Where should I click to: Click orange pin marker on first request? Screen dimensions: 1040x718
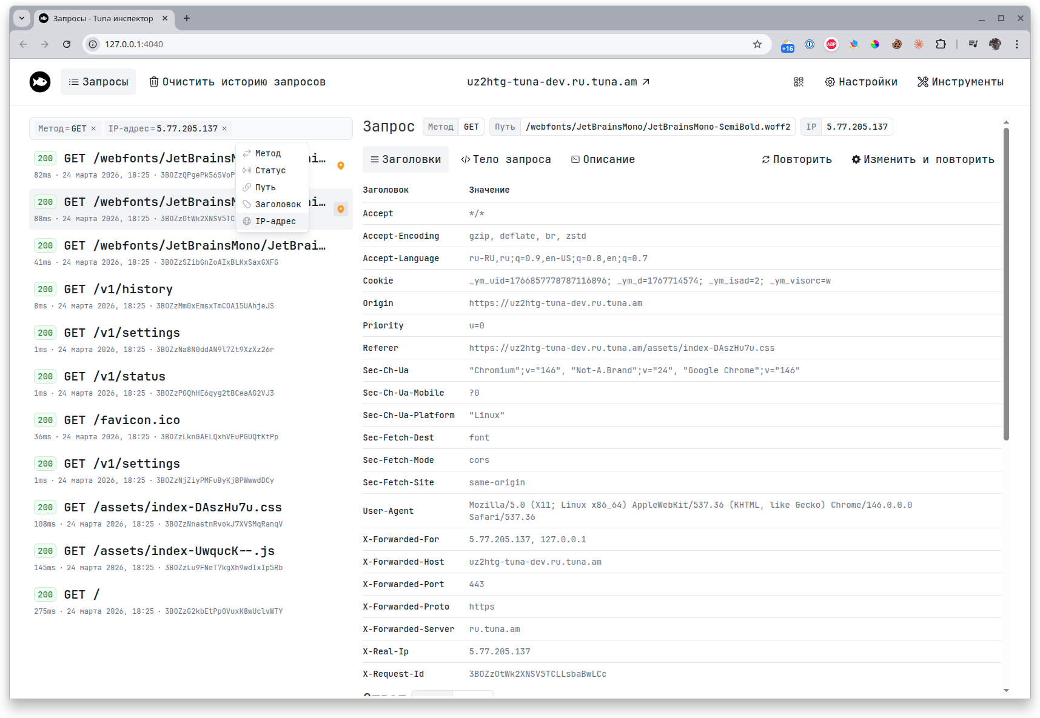[341, 165]
